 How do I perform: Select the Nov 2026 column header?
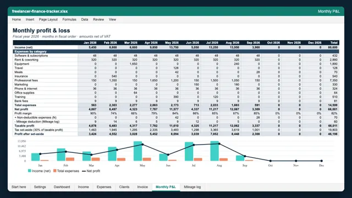point(294,43)
